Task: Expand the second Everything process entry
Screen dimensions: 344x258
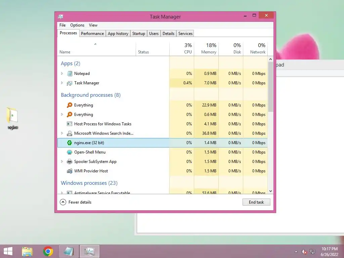Action: [62, 115]
